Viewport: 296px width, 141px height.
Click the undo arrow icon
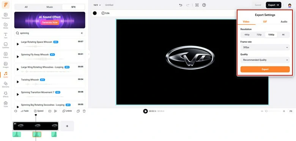click(x=181, y=5)
